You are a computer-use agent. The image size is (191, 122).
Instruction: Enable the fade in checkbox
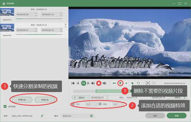[73, 104]
